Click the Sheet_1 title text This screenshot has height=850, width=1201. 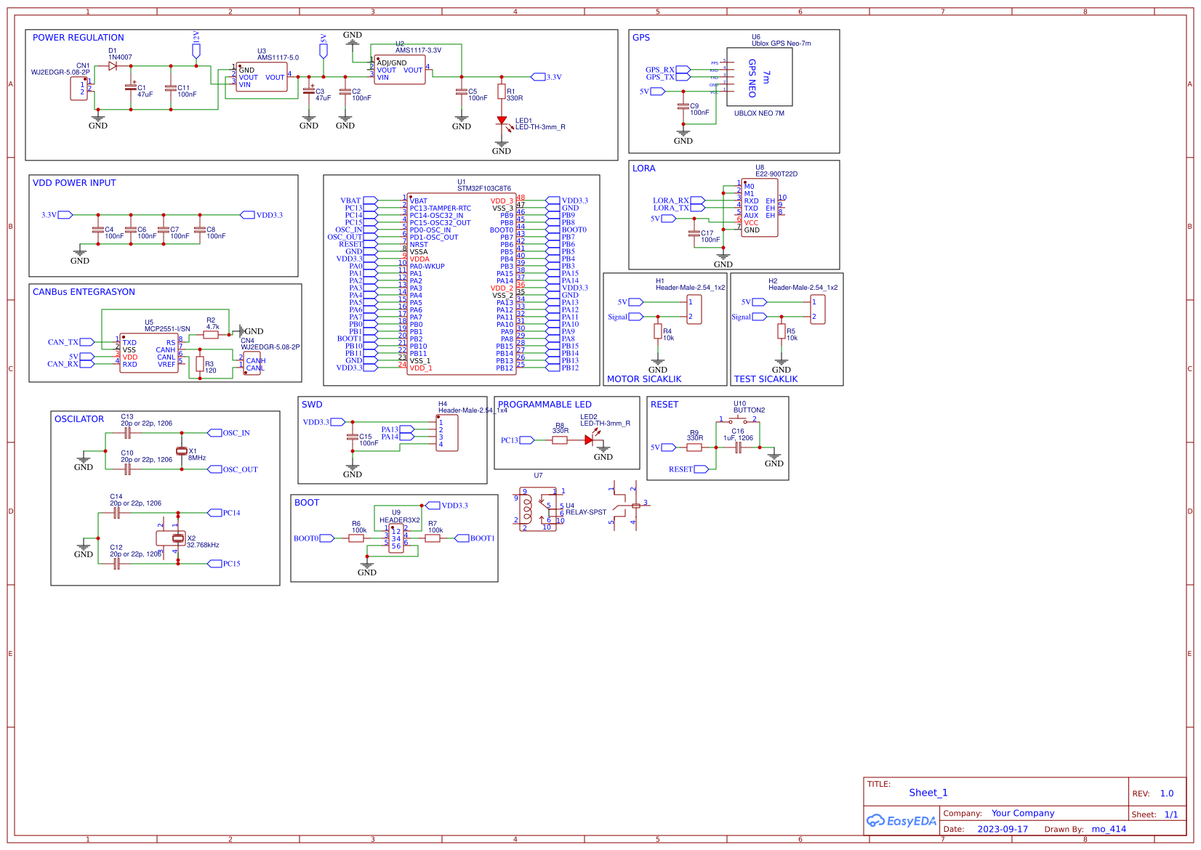coord(928,792)
